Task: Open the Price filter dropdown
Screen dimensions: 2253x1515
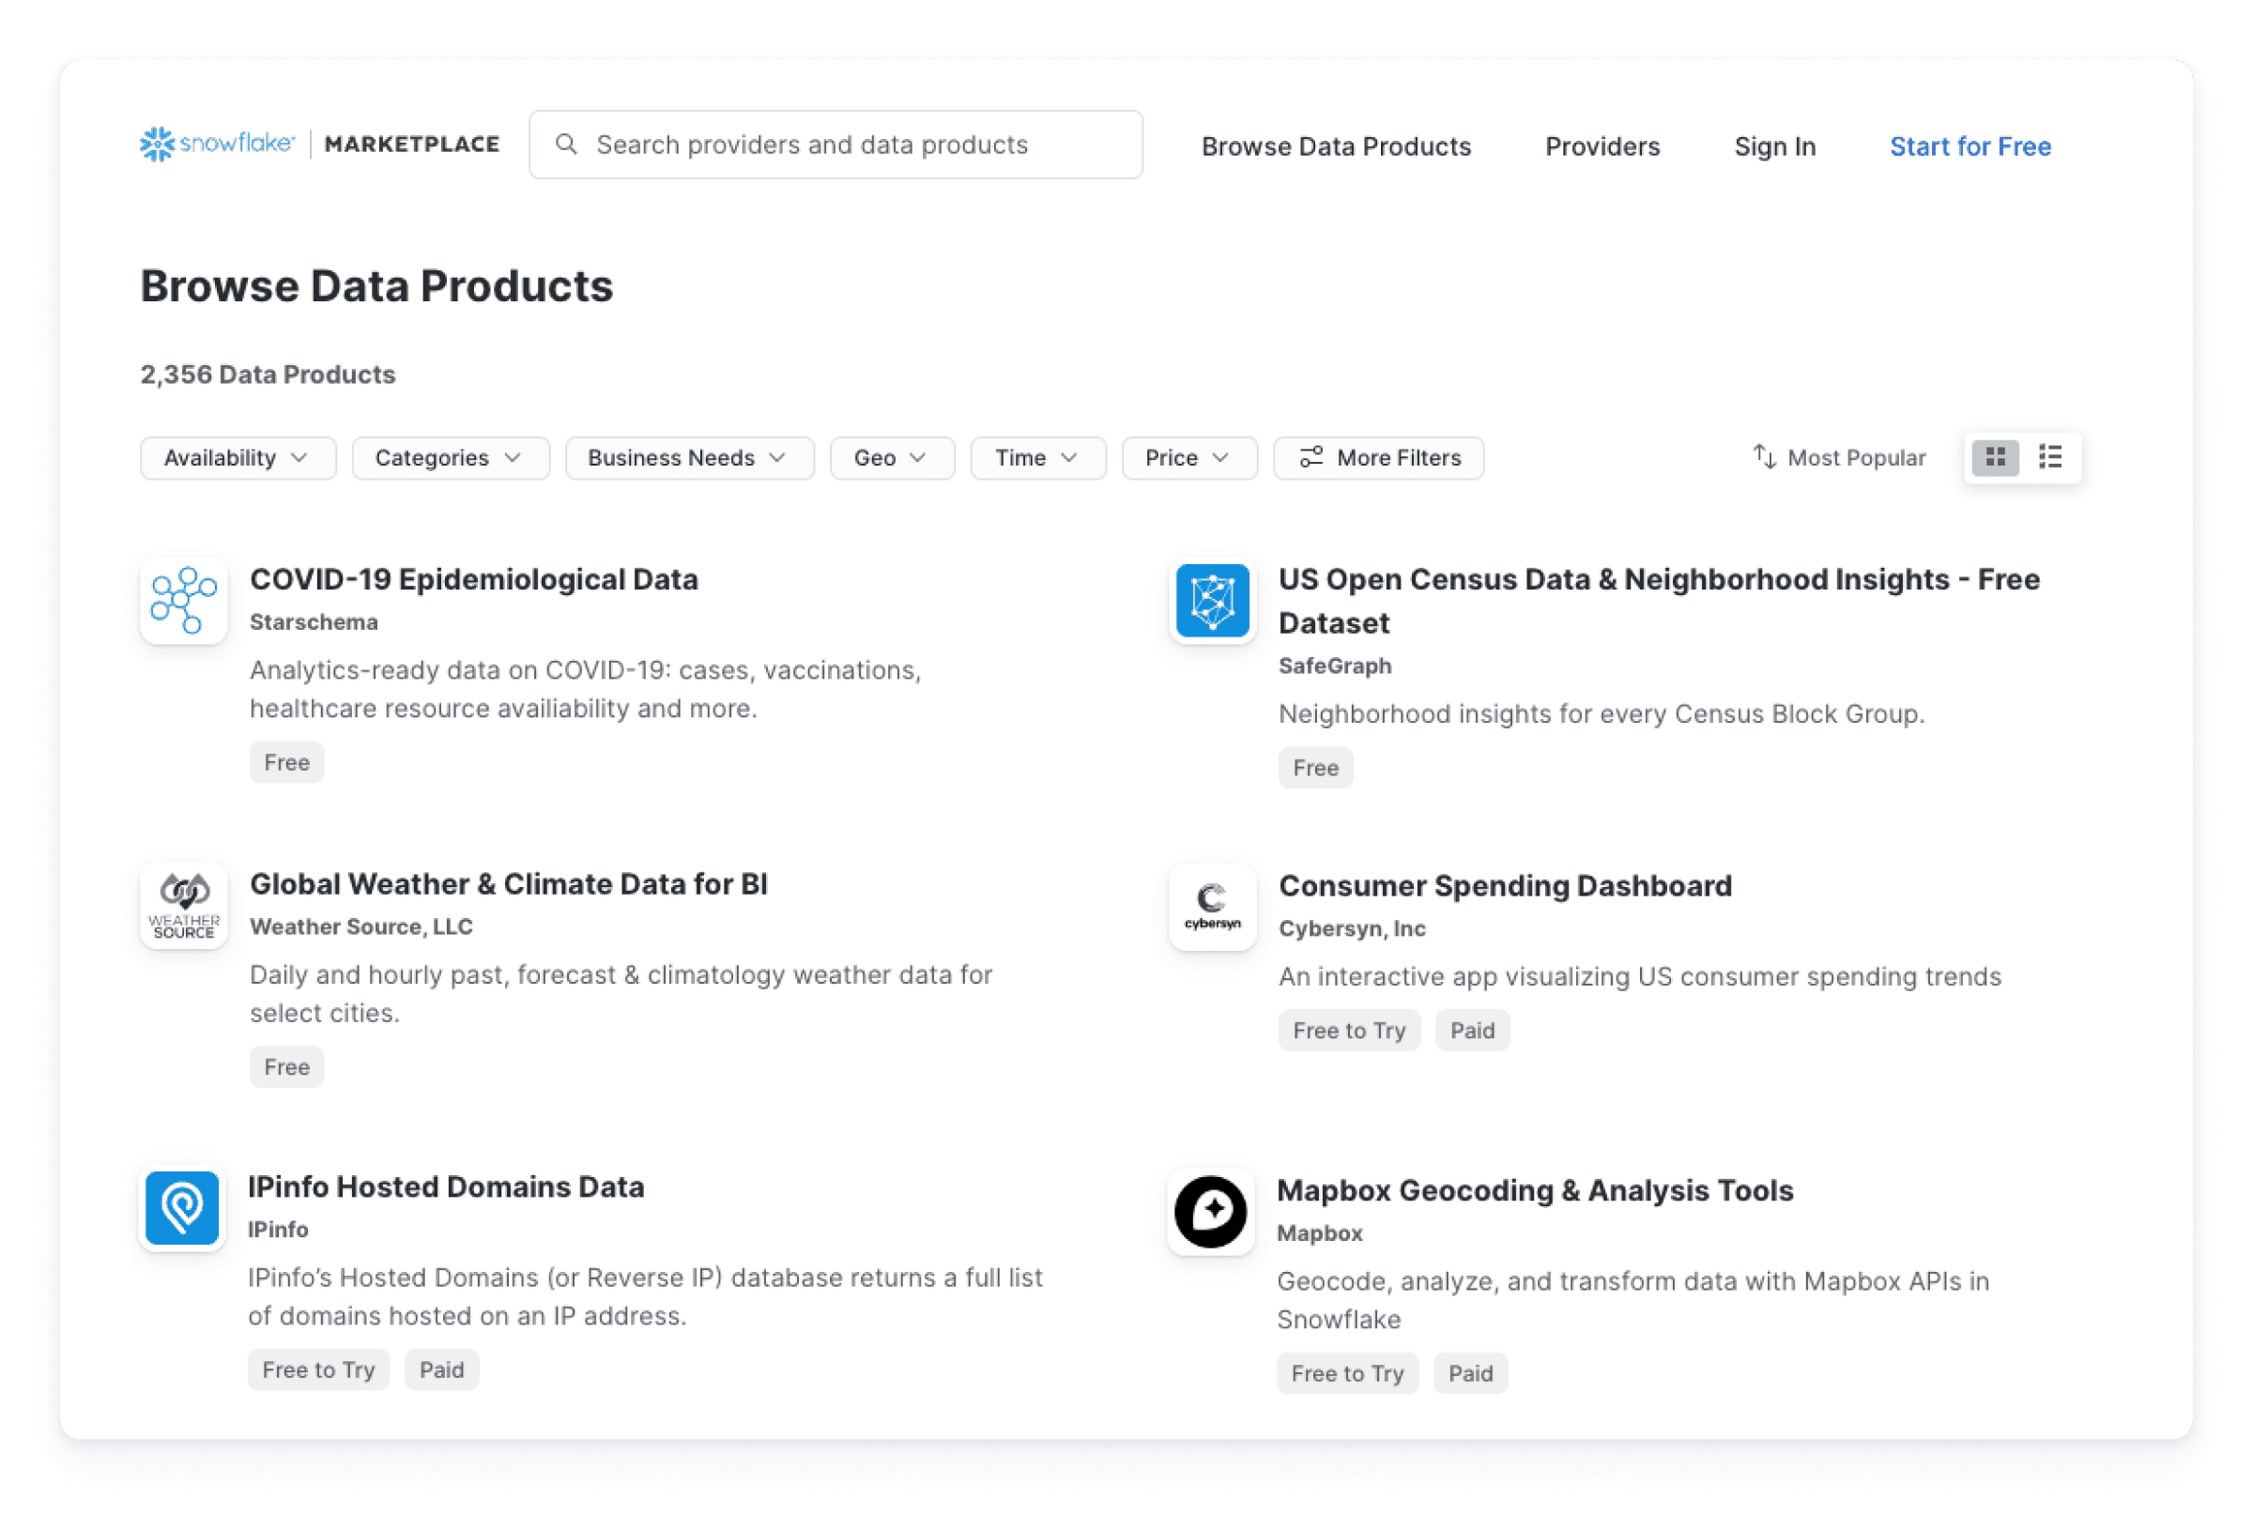Action: click(1188, 457)
